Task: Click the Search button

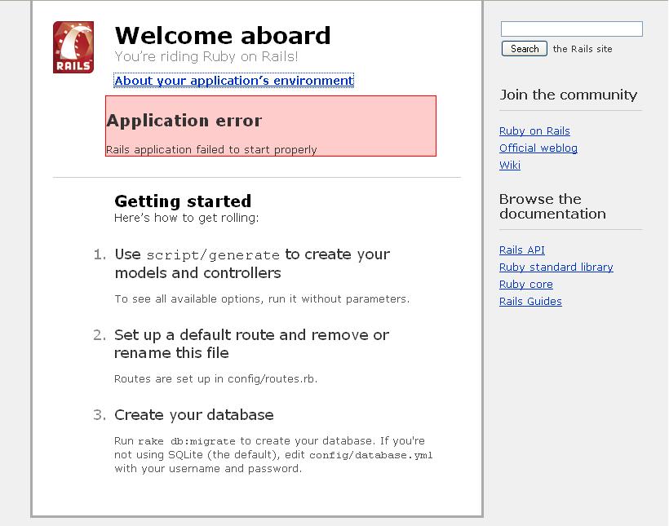Action: (525, 49)
